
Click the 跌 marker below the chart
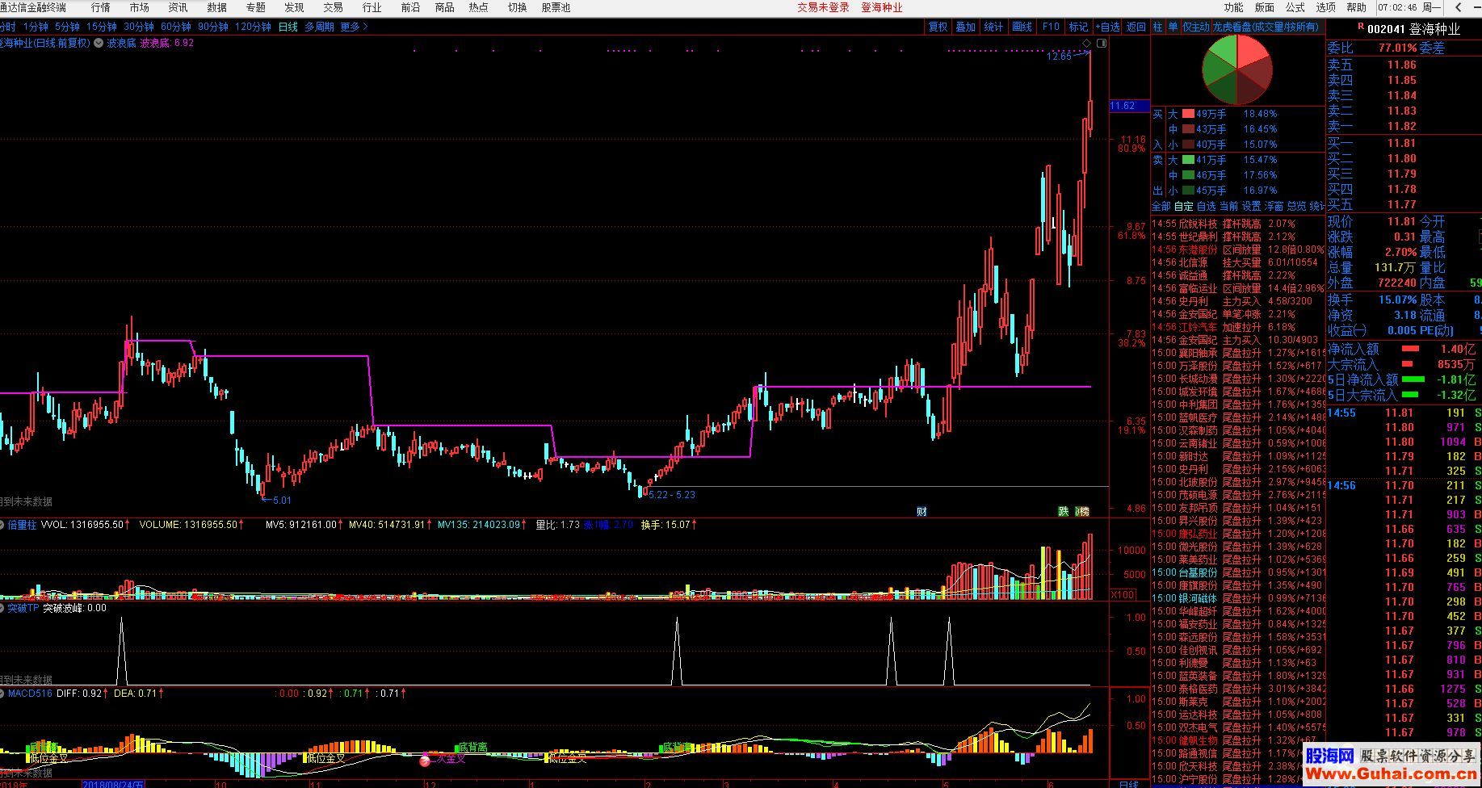point(1064,511)
